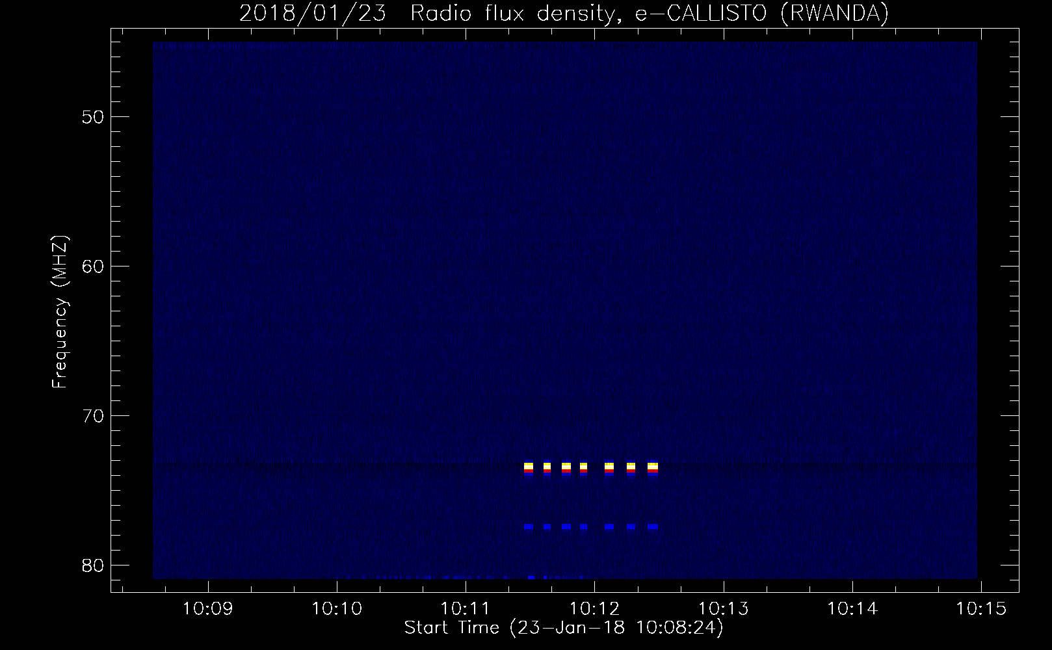Click the "Frequency (MHZ)" axis label
Screen dimensions: 1052x650
(60, 312)
